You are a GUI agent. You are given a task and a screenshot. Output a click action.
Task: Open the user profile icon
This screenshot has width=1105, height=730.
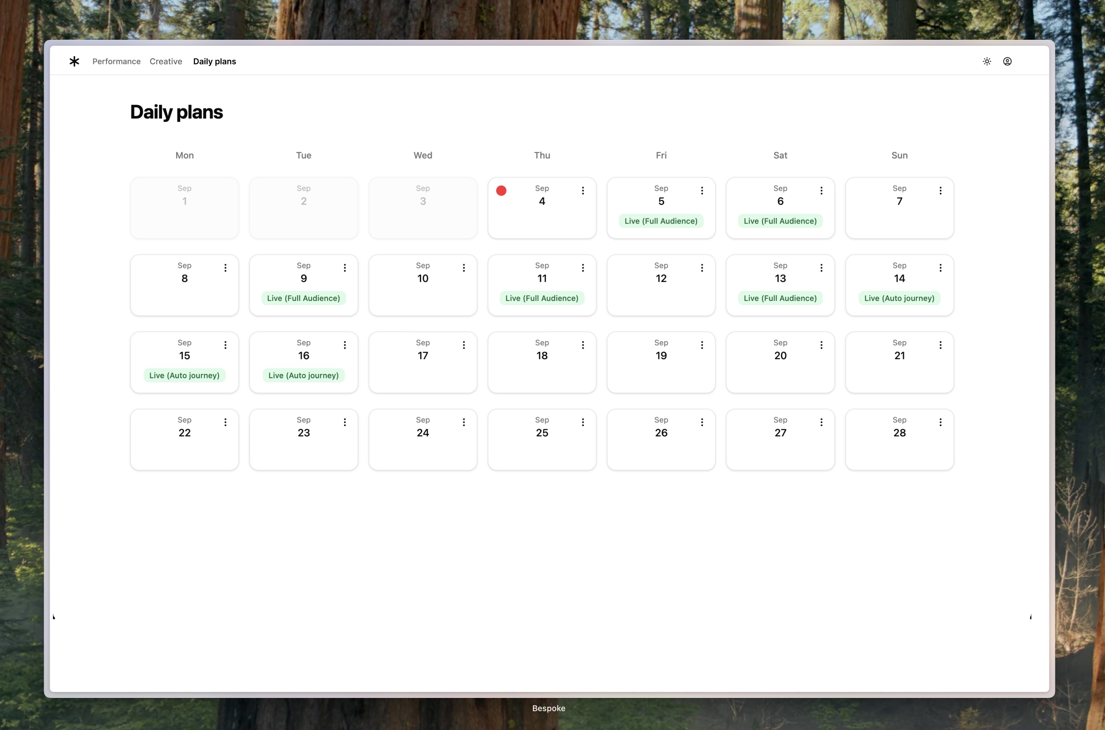[1007, 61]
